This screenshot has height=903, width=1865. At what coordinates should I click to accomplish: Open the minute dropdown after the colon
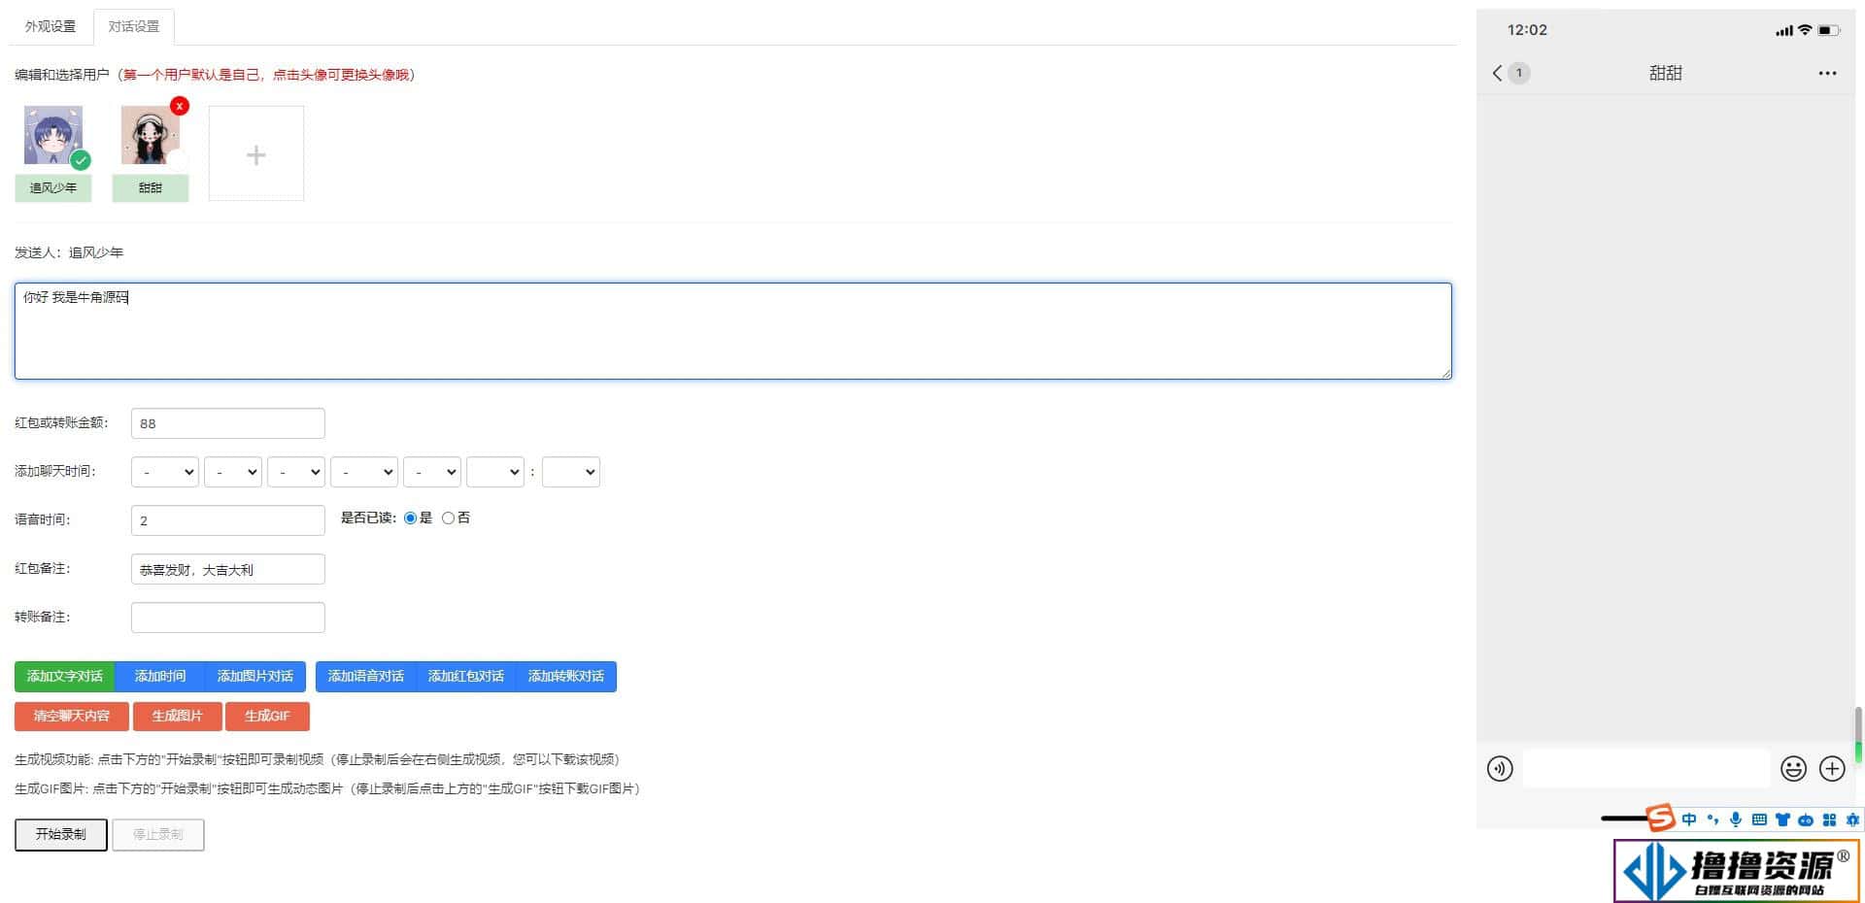click(571, 472)
